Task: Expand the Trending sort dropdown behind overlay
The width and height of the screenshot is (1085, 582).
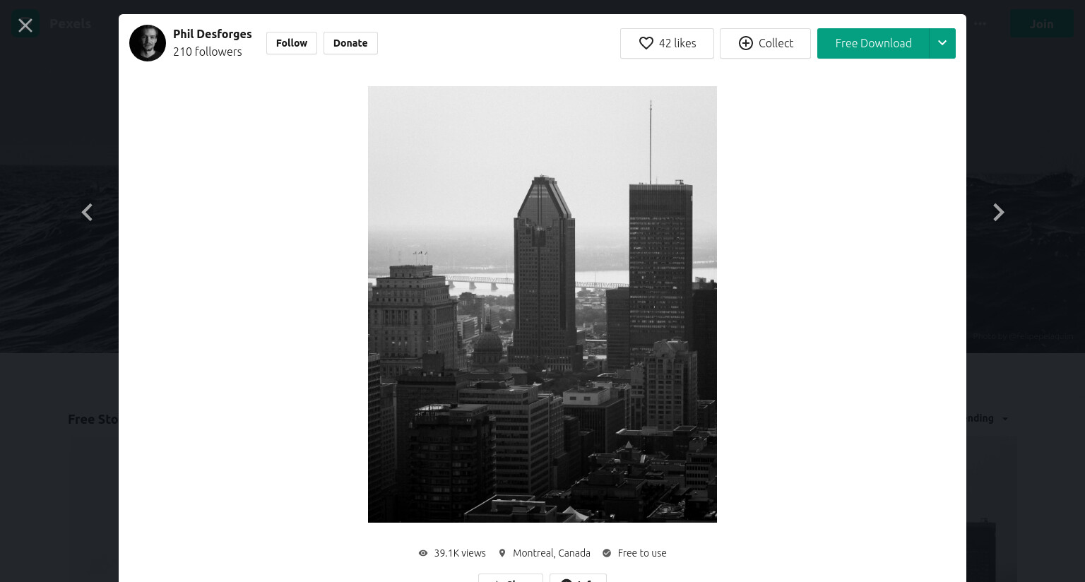Action: tap(988, 418)
